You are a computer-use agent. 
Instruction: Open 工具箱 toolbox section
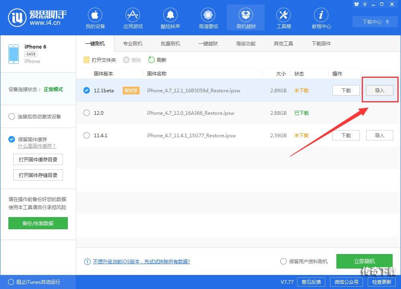coord(284,18)
